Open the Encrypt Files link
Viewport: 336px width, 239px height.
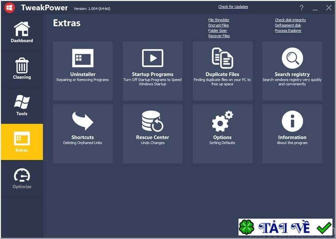[219, 25]
